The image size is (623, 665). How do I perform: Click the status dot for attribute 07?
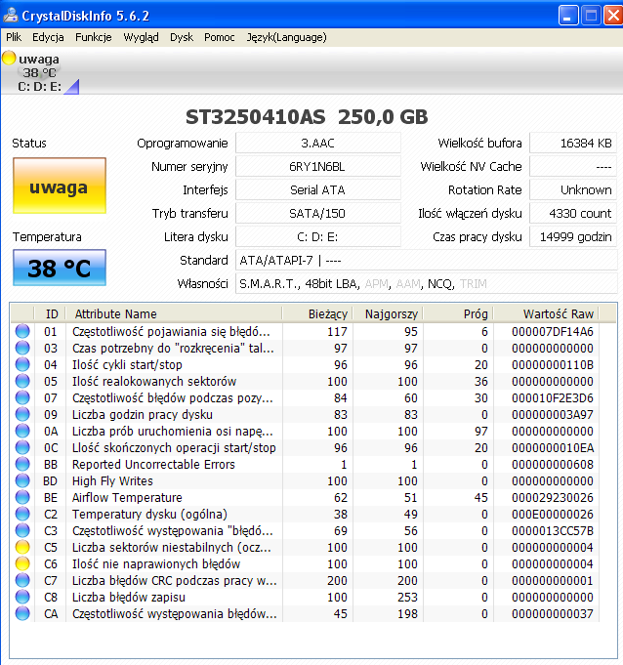point(22,397)
